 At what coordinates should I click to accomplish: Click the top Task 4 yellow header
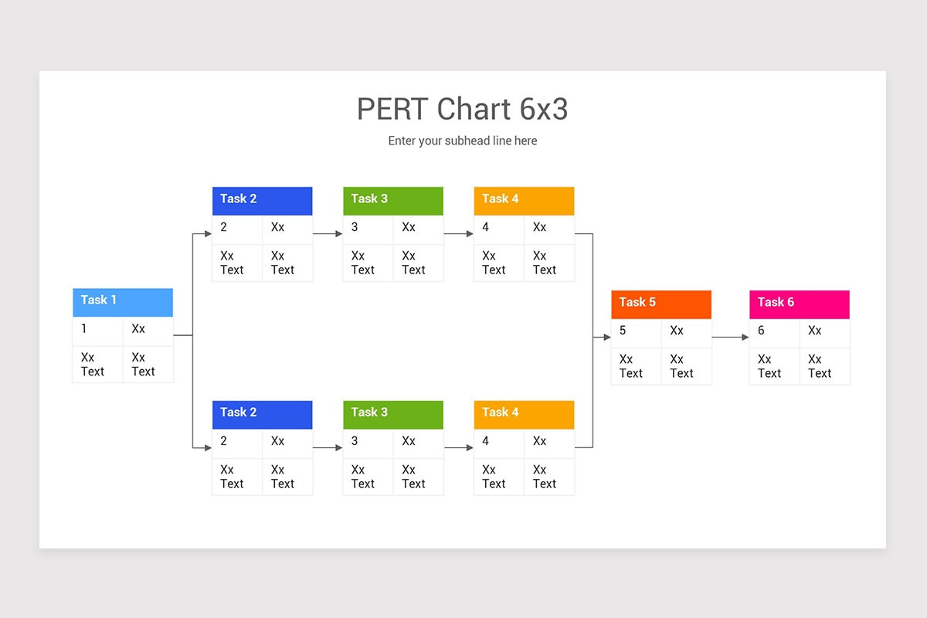coord(524,199)
